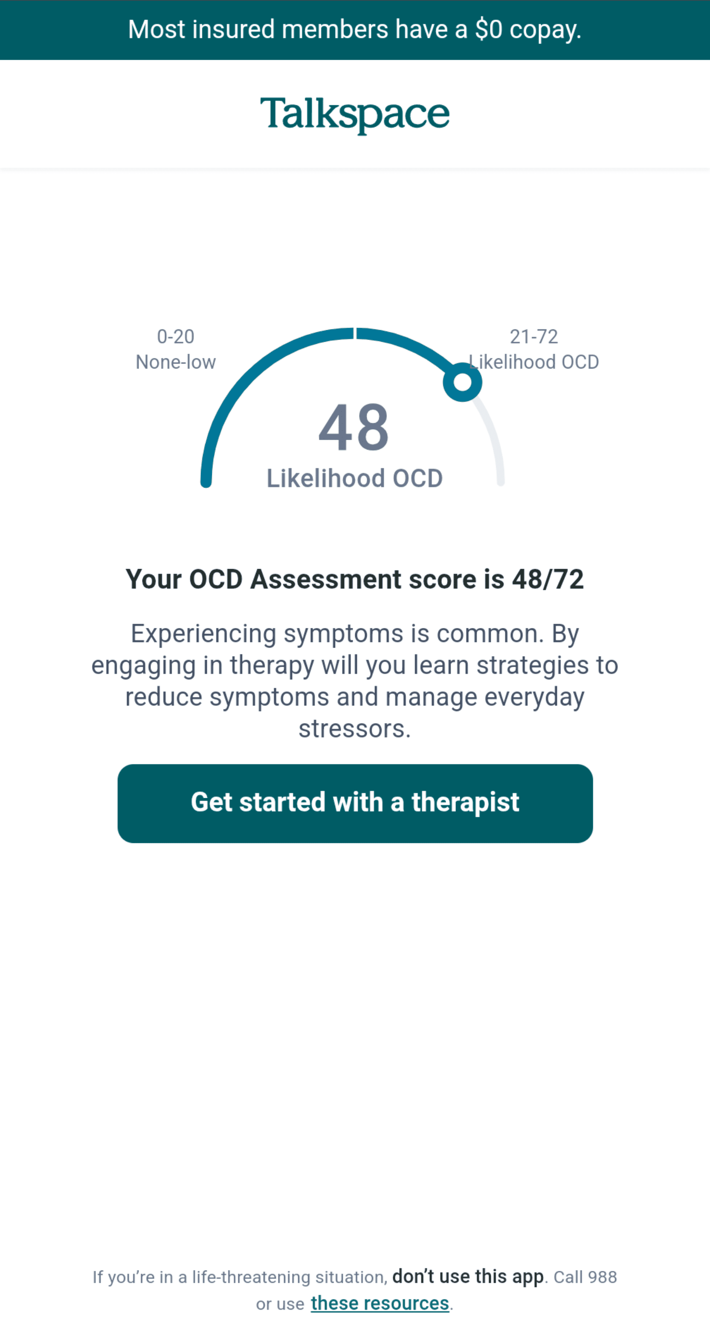Select the 21-72 Likelihood OCD range label

[x=533, y=349]
